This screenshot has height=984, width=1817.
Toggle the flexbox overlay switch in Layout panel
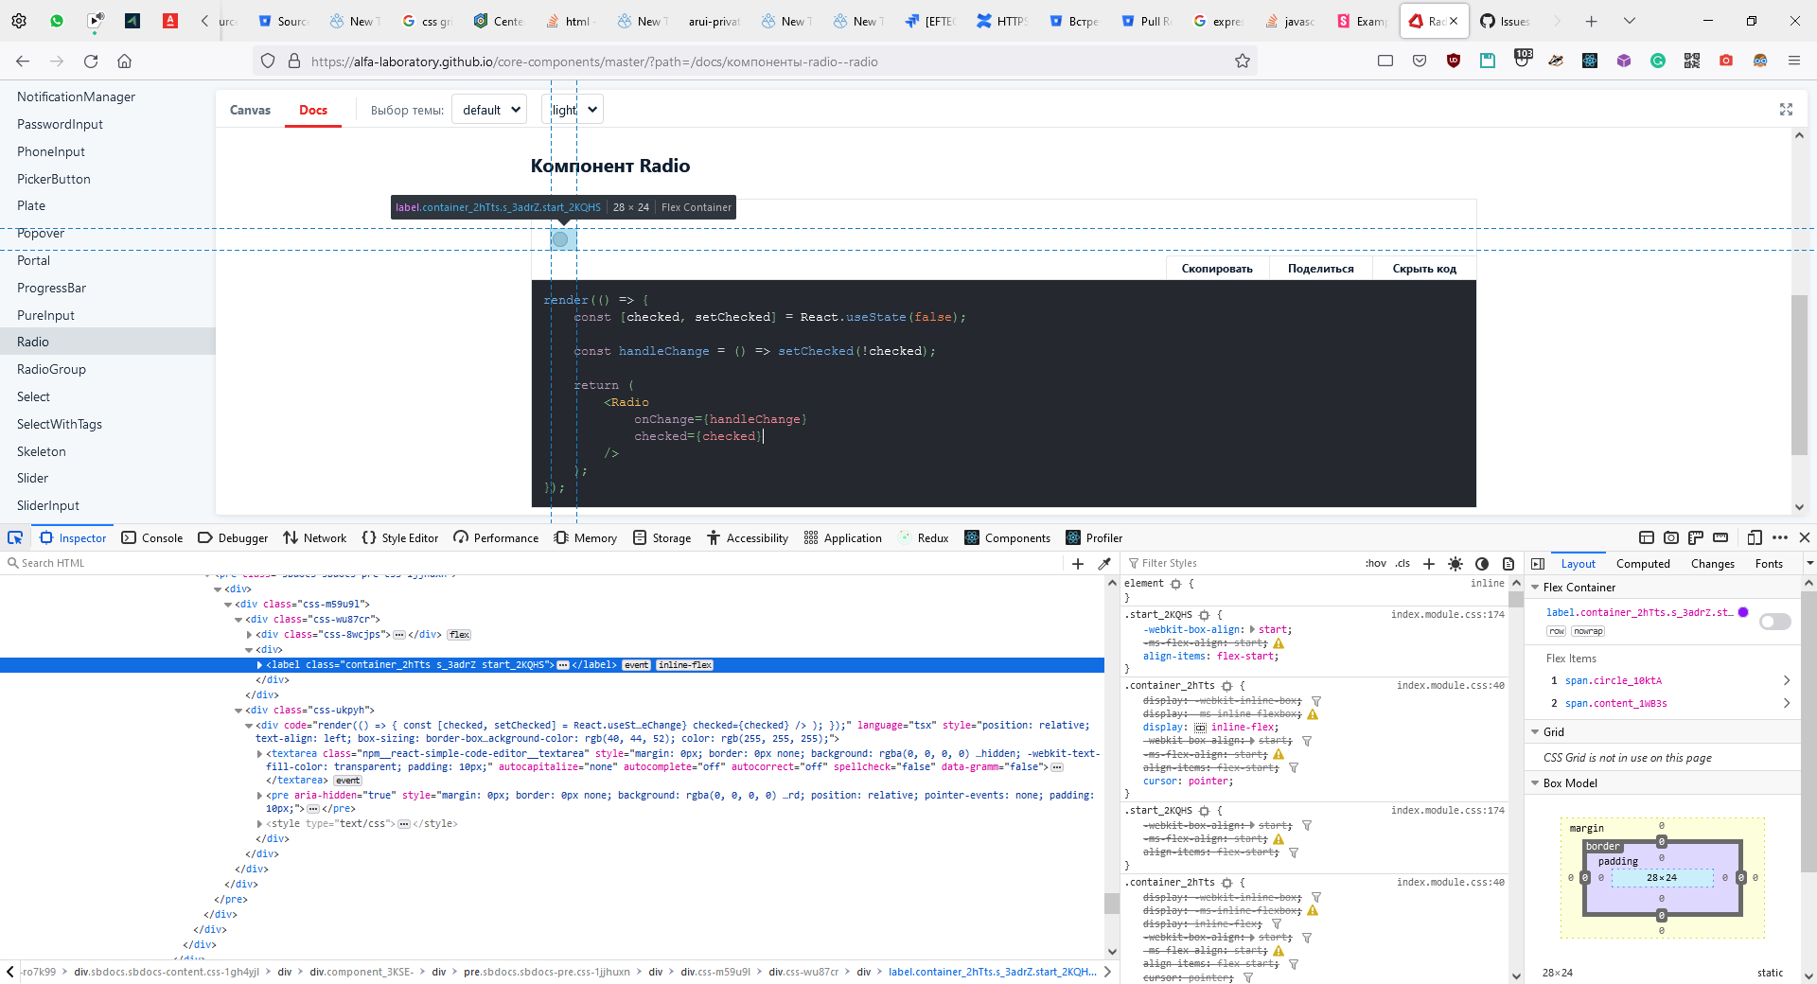click(x=1774, y=622)
